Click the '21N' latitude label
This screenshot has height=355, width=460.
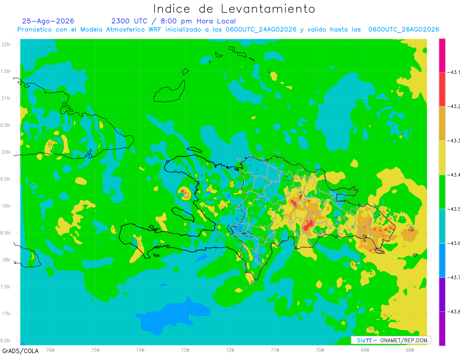coord(7,98)
